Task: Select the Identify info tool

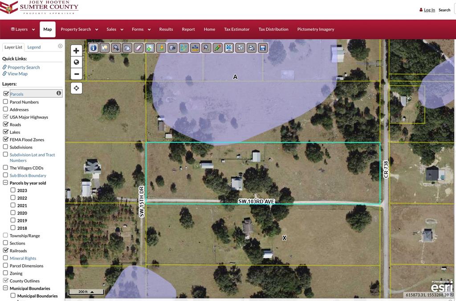Action: click(x=94, y=48)
